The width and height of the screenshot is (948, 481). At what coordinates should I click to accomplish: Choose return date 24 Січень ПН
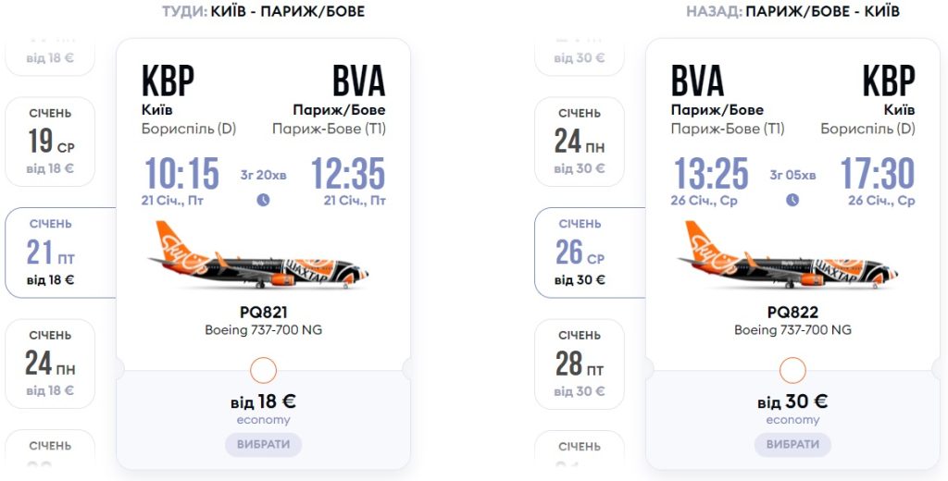click(x=580, y=142)
